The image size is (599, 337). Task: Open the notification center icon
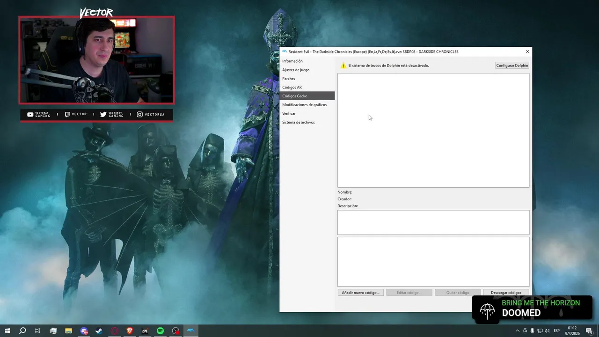click(589, 331)
